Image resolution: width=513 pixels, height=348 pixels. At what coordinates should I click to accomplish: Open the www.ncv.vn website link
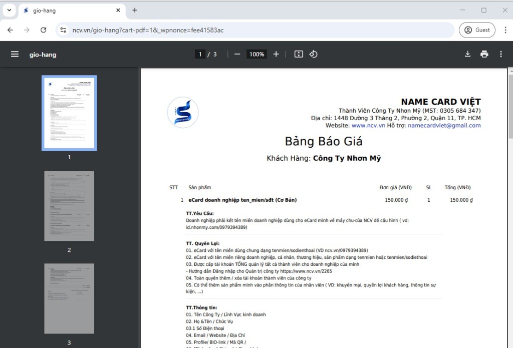click(x=368, y=126)
